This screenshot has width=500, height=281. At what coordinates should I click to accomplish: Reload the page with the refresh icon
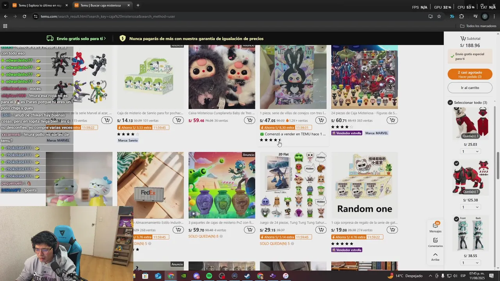[x=24, y=16]
